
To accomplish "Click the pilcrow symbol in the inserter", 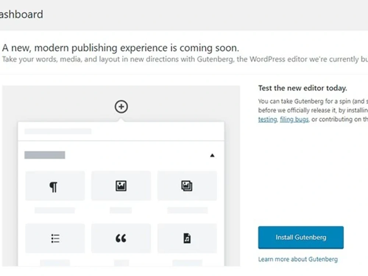I will pyautogui.click(x=54, y=186).
